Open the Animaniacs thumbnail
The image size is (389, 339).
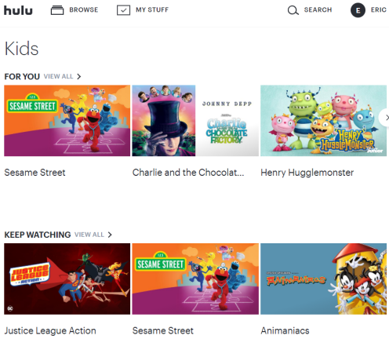tap(323, 279)
